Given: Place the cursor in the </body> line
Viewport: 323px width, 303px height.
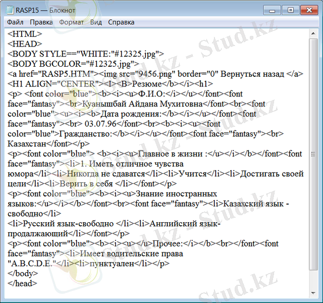Looking at the screenshot, I should coord(23,274).
